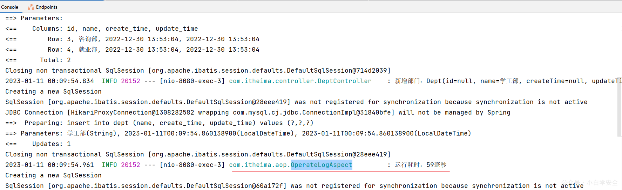Click the first 'Creating a new SqlSession' line

pos(53,92)
